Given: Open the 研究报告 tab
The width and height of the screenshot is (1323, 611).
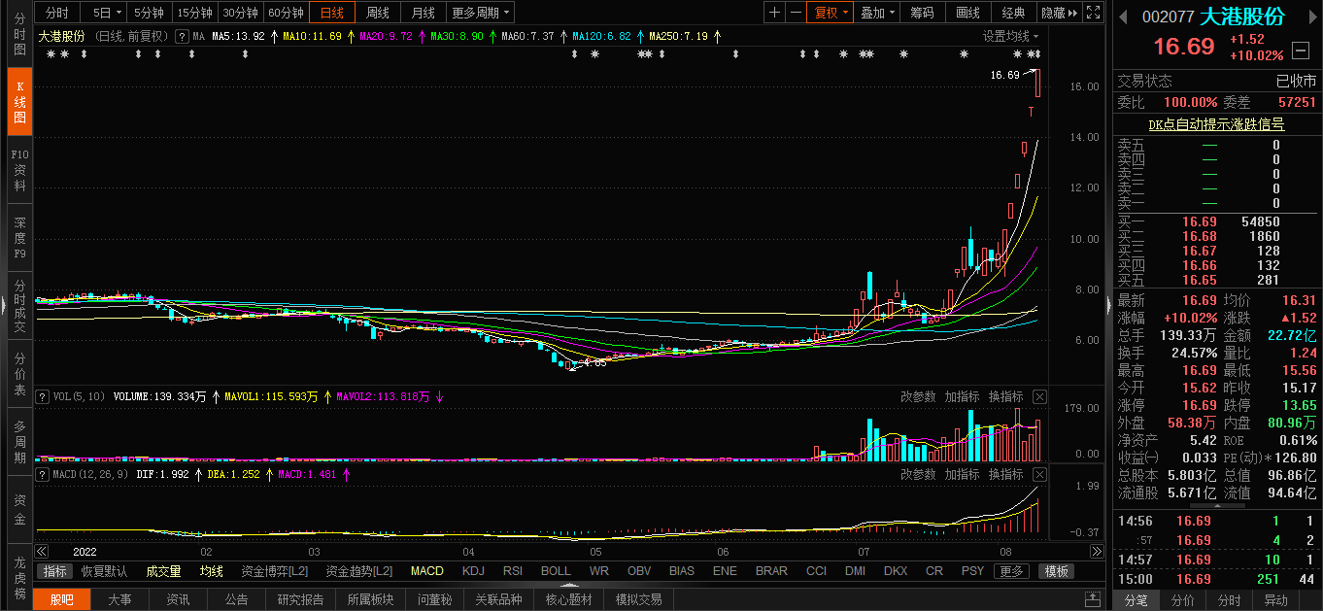Looking at the screenshot, I should [x=301, y=599].
